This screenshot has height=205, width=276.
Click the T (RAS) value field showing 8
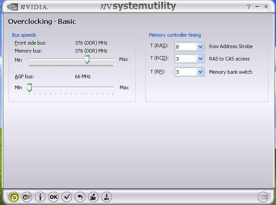click(x=186, y=47)
